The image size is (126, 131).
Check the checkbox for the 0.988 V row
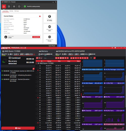tap(38, 118)
